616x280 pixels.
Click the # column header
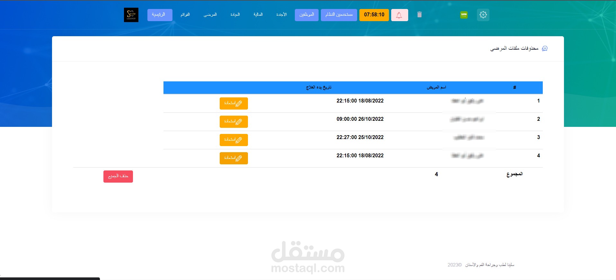515,87
